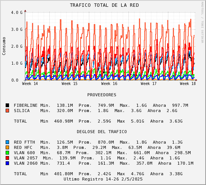Click the Week 16 axis label
Viewport: 206px width, 185px height.
109,83
